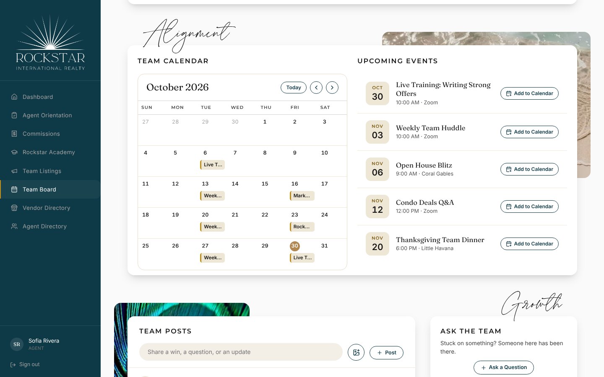Click the Dashboard home icon in sidebar
The height and width of the screenshot is (377, 604).
pos(14,97)
